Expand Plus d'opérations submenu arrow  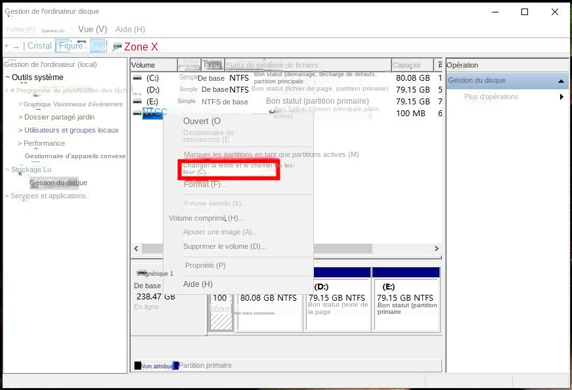(x=561, y=97)
